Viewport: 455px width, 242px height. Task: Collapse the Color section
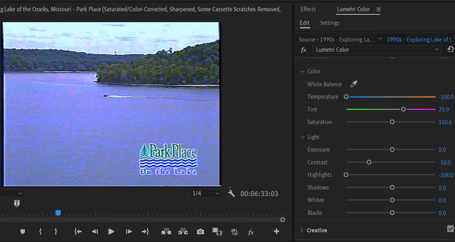tap(303, 71)
